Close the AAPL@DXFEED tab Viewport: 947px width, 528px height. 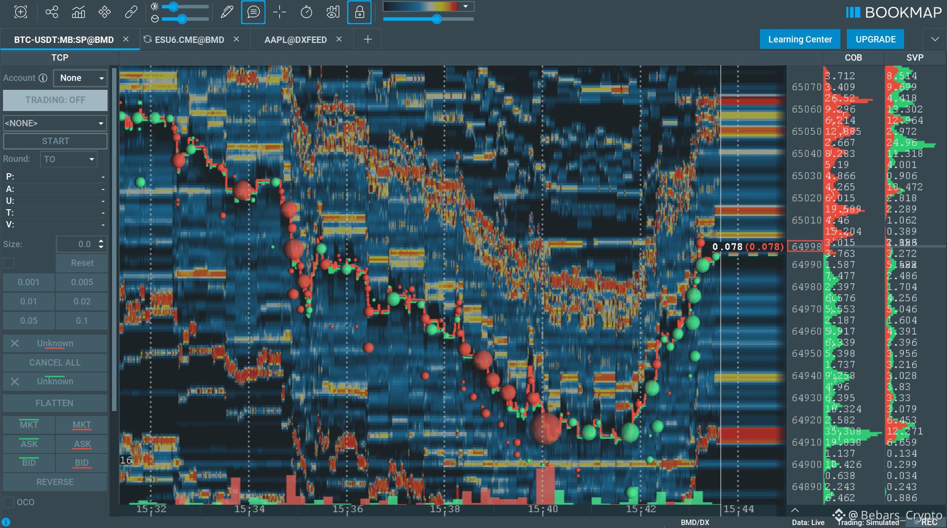tap(339, 39)
